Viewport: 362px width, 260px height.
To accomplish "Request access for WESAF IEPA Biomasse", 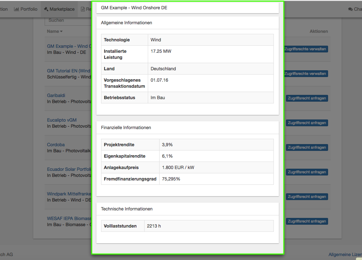I will coord(307,221).
